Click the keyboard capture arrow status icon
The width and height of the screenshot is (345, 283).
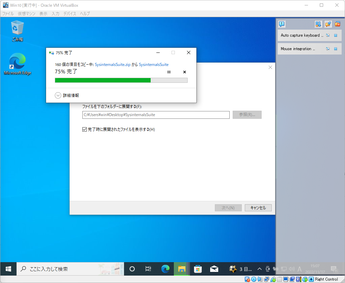[x=311, y=279]
